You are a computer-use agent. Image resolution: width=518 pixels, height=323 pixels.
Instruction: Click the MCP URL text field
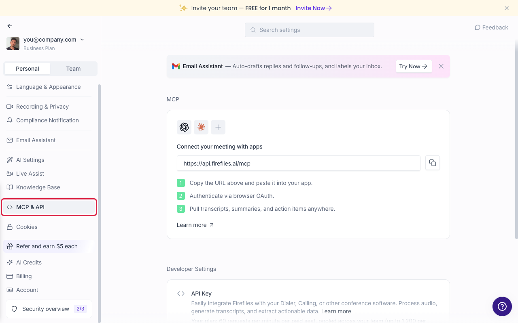click(299, 163)
